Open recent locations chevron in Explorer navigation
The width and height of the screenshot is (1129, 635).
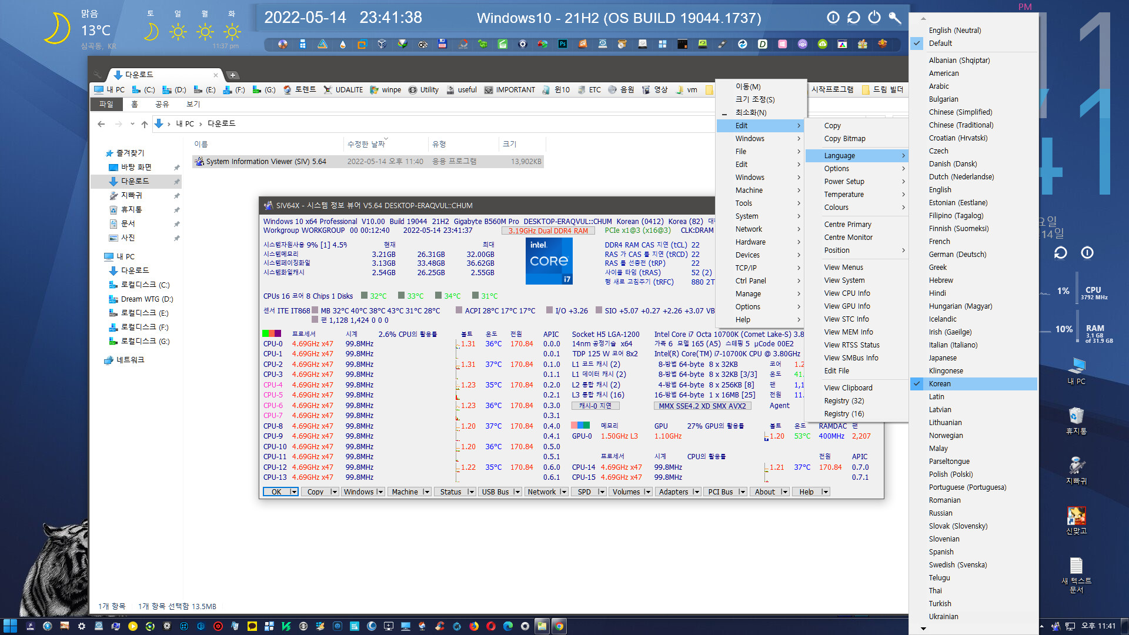pos(132,124)
